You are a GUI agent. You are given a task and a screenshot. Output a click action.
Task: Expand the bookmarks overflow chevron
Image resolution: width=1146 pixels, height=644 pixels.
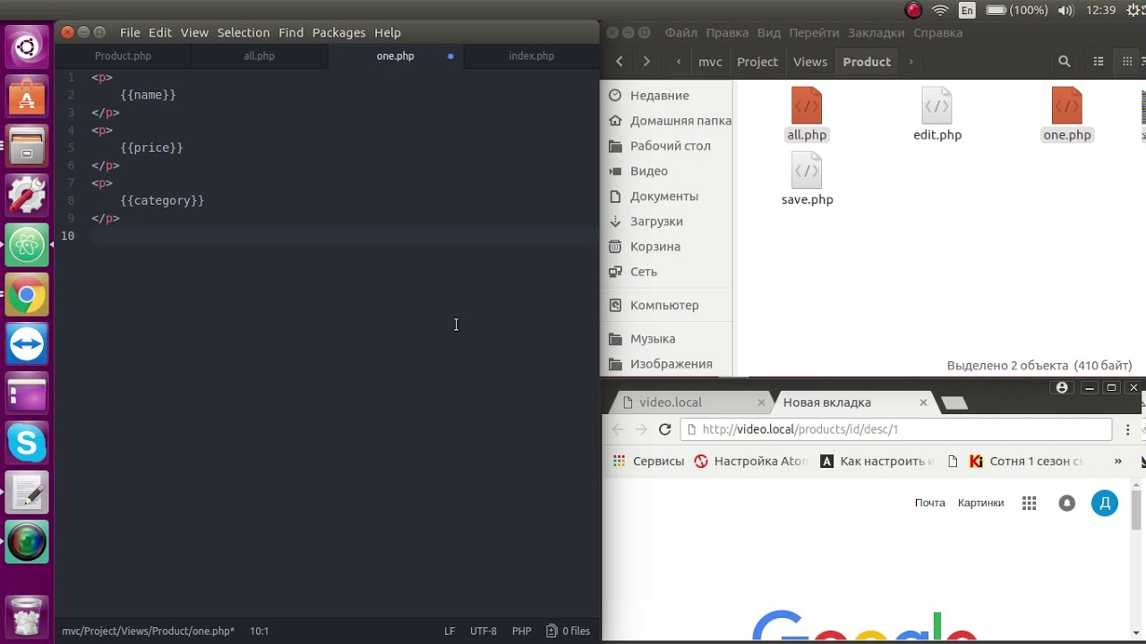point(1117,462)
